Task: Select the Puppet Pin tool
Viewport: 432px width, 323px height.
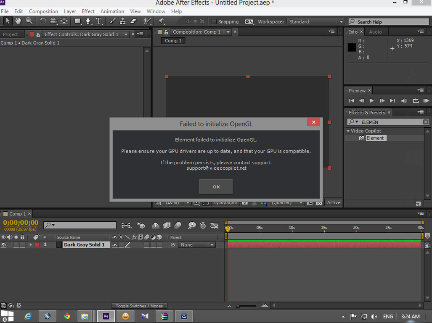Action: [161, 21]
